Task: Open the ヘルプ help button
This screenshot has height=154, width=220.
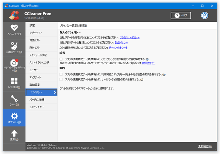Action: click(x=181, y=16)
